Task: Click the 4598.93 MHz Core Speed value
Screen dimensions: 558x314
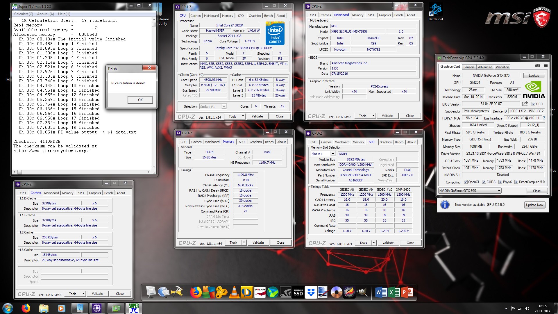Action: [213, 80]
